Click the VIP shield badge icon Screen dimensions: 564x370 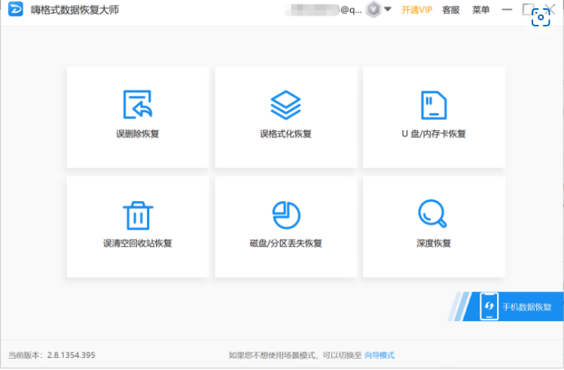tap(373, 10)
